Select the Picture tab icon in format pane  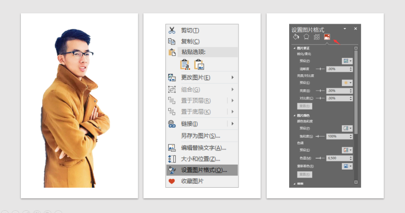[x=327, y=37]
